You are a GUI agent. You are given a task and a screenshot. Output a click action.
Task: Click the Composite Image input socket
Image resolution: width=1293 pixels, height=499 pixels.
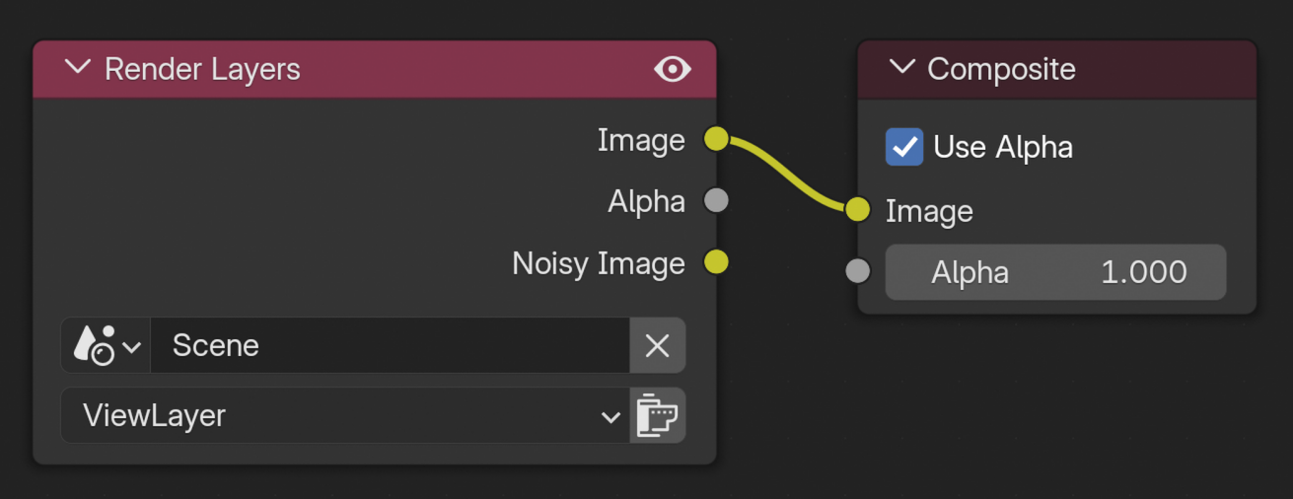[858, 209]
